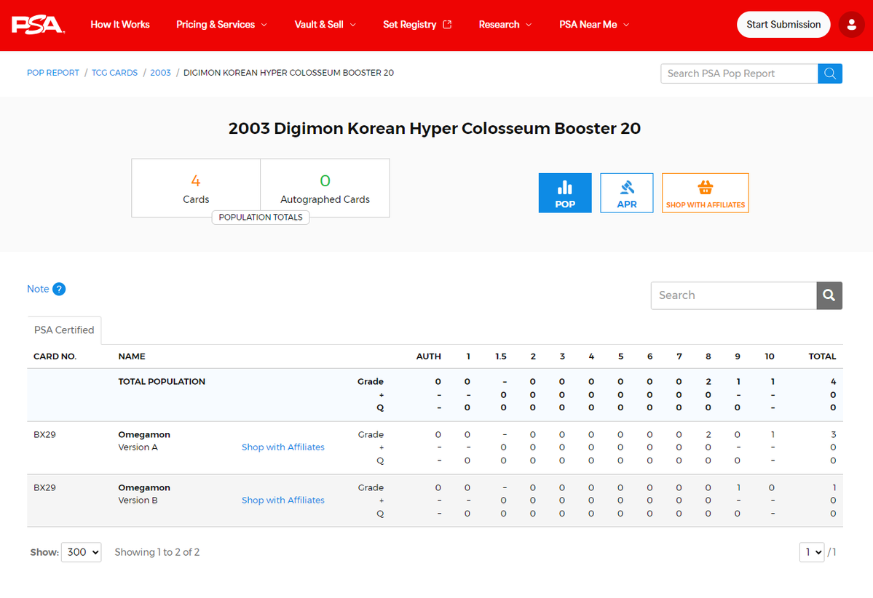Click the page title heading
This screenshot has width=873, height=598.
(434, 129)
